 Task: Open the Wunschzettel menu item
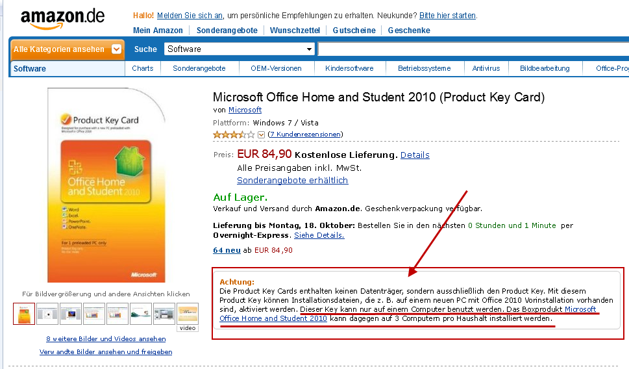pos(295,30)
